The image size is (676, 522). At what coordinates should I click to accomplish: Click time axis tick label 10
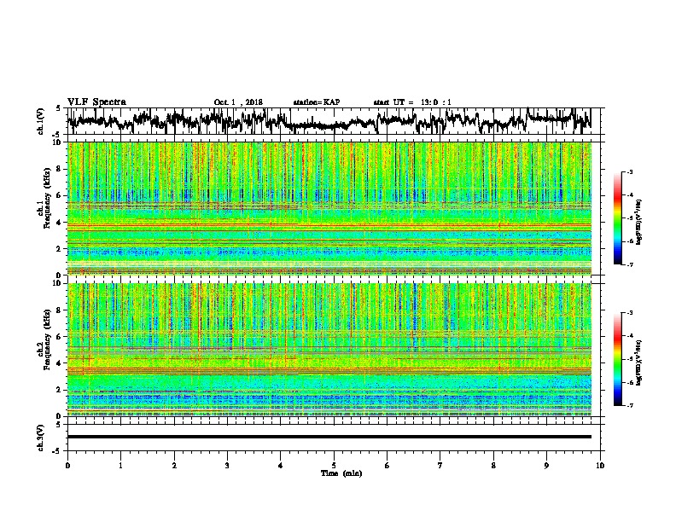[600, 466]
